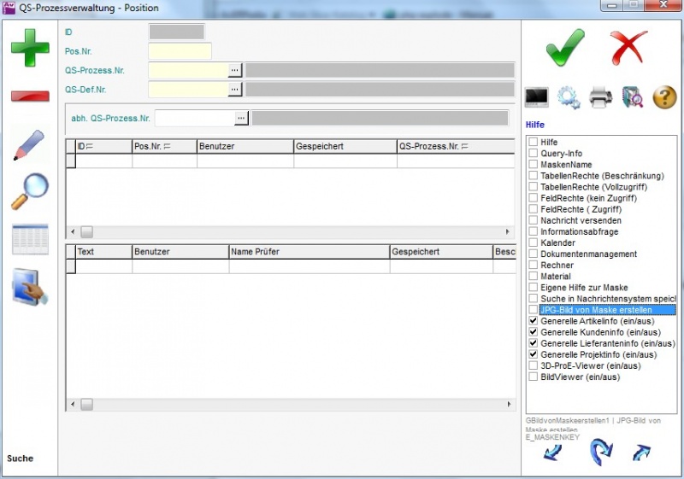The height and width of the screenshot is (479, 684).
Task: Click the Pos.Nr. input field
Action: [180, 51]
